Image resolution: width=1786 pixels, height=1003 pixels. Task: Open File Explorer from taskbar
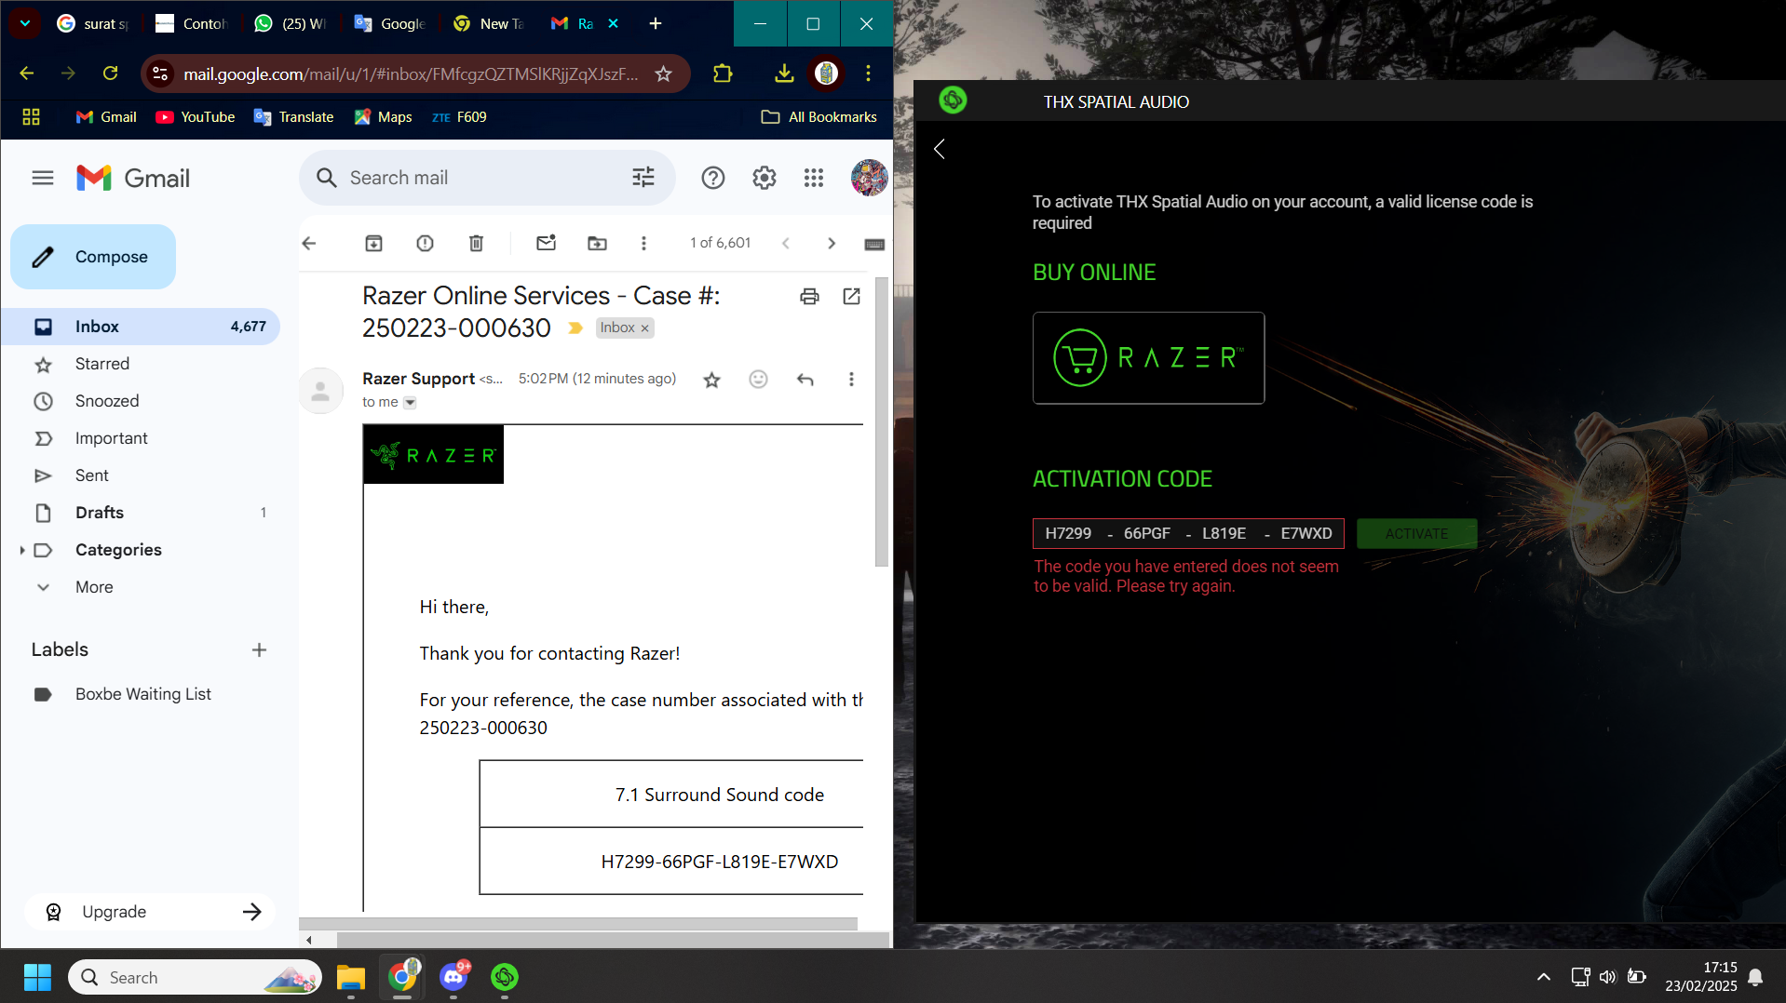[351, 977]
